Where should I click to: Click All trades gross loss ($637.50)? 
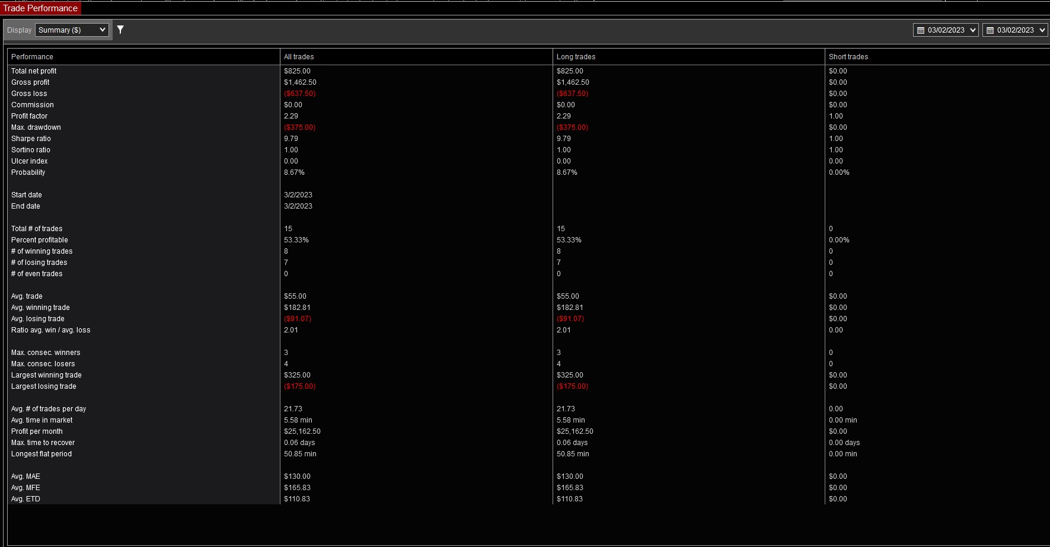[x=300, y=94]
